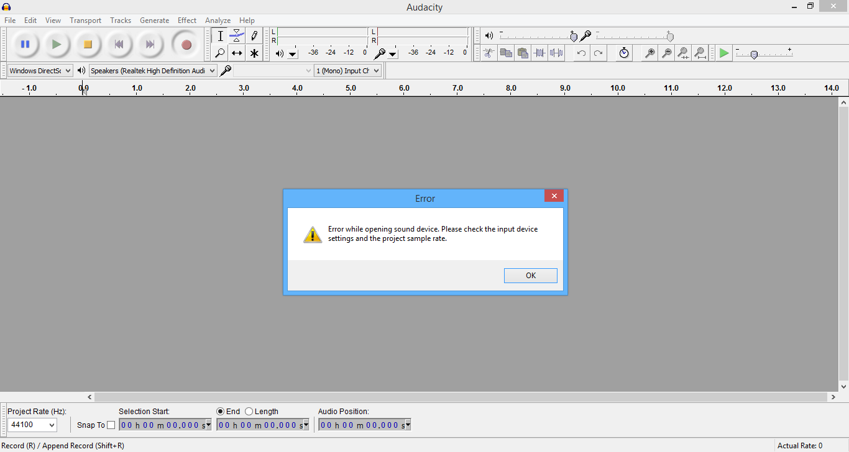Click the Silence audio icon

tap(556, 53)
